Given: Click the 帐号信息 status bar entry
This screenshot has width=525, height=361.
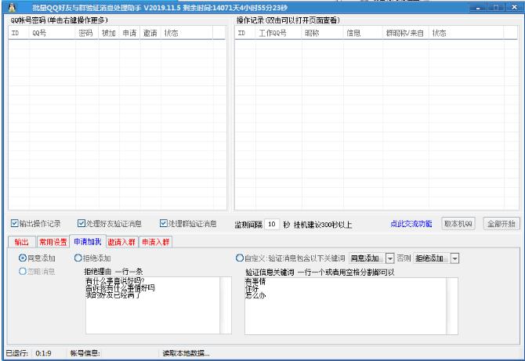Looking at the screenshot, I should 85,353.
